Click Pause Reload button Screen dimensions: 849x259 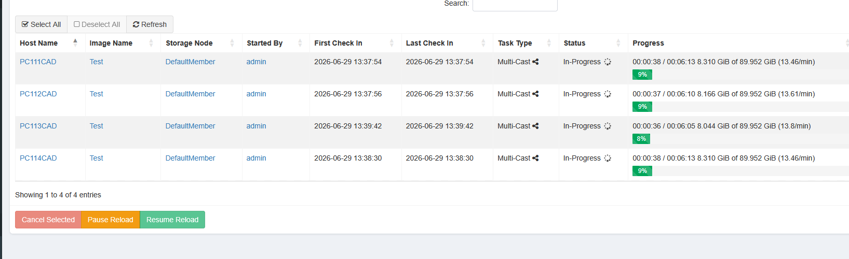[x=111, y=220]
